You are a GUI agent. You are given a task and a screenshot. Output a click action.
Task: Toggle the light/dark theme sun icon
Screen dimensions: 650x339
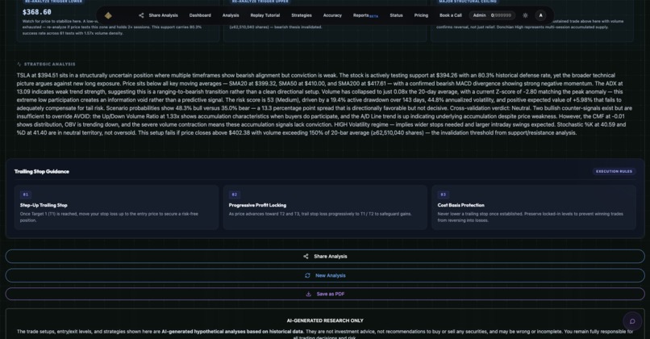click(525, 15)
